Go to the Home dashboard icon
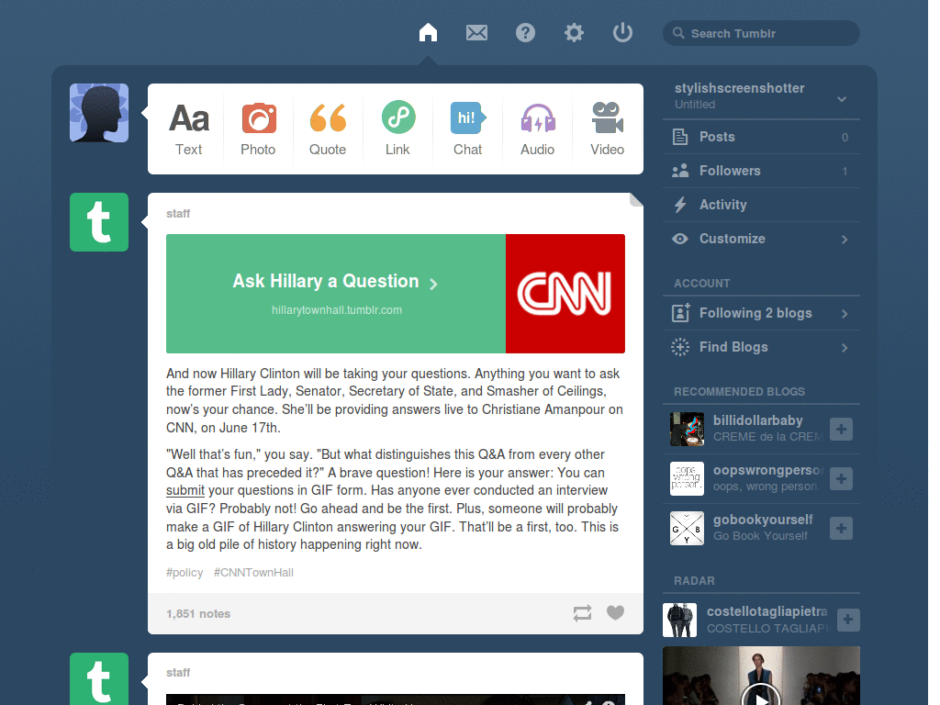Screen dimensions: 940x705 click(x=428, y=32)
